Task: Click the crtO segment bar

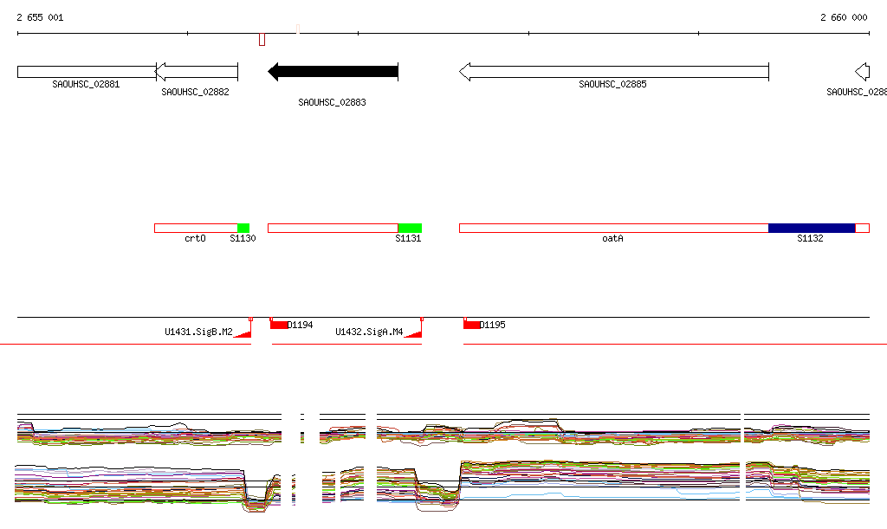Action: point(196,229)
